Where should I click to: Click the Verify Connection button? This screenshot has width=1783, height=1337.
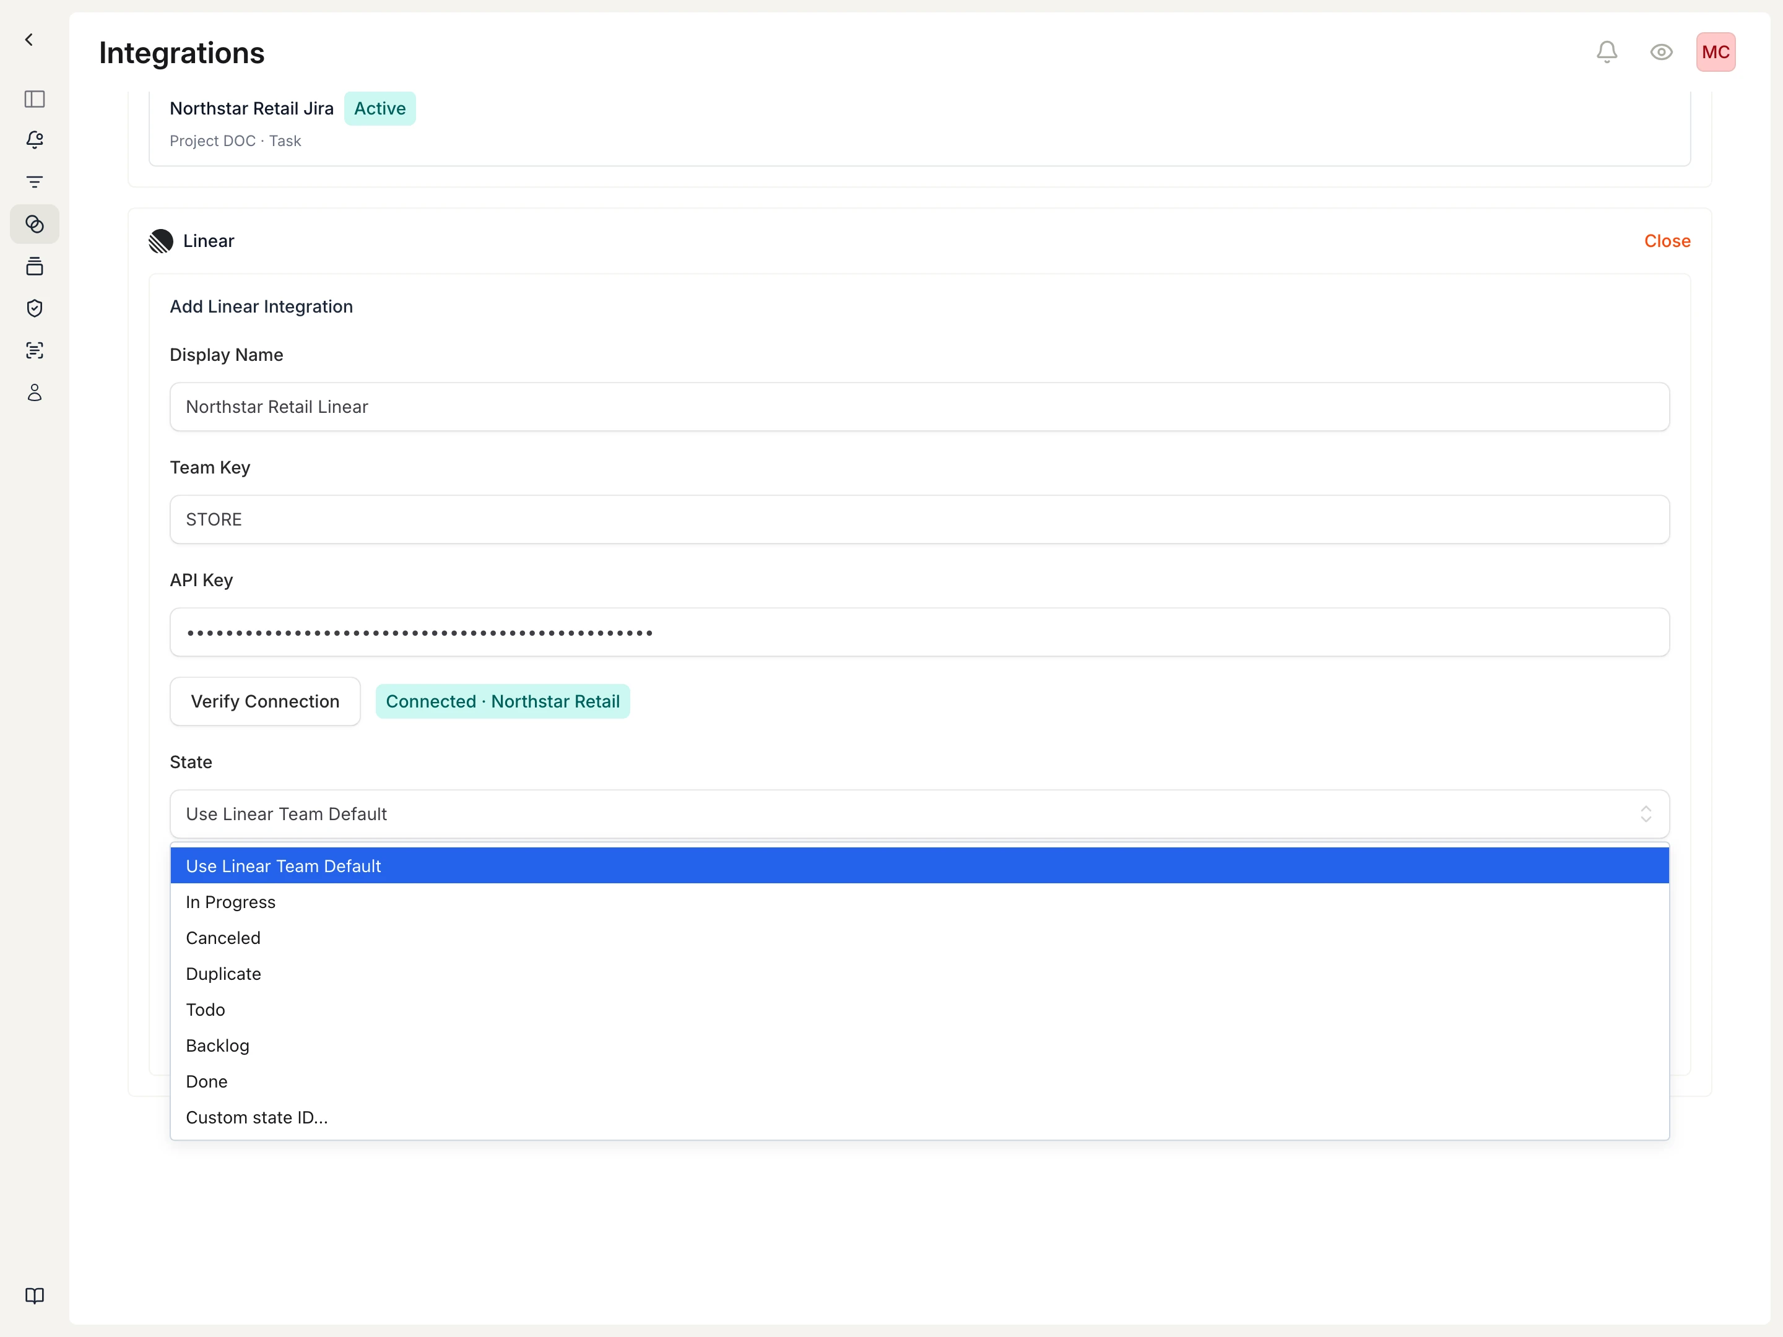pyautogui.click(x=265, y=701)
